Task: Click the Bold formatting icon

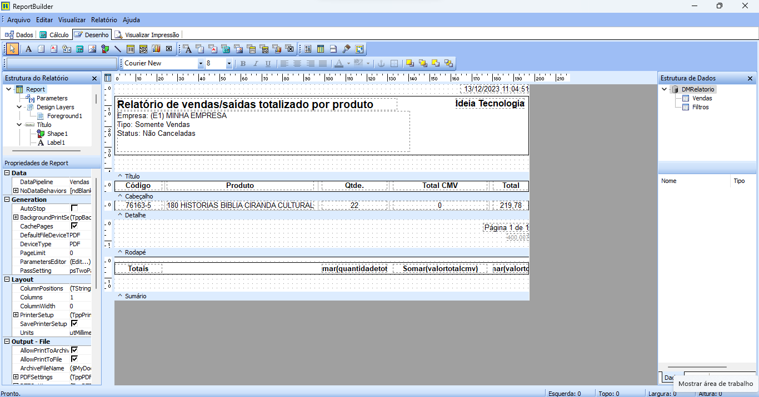Action: tap(243, 64)
